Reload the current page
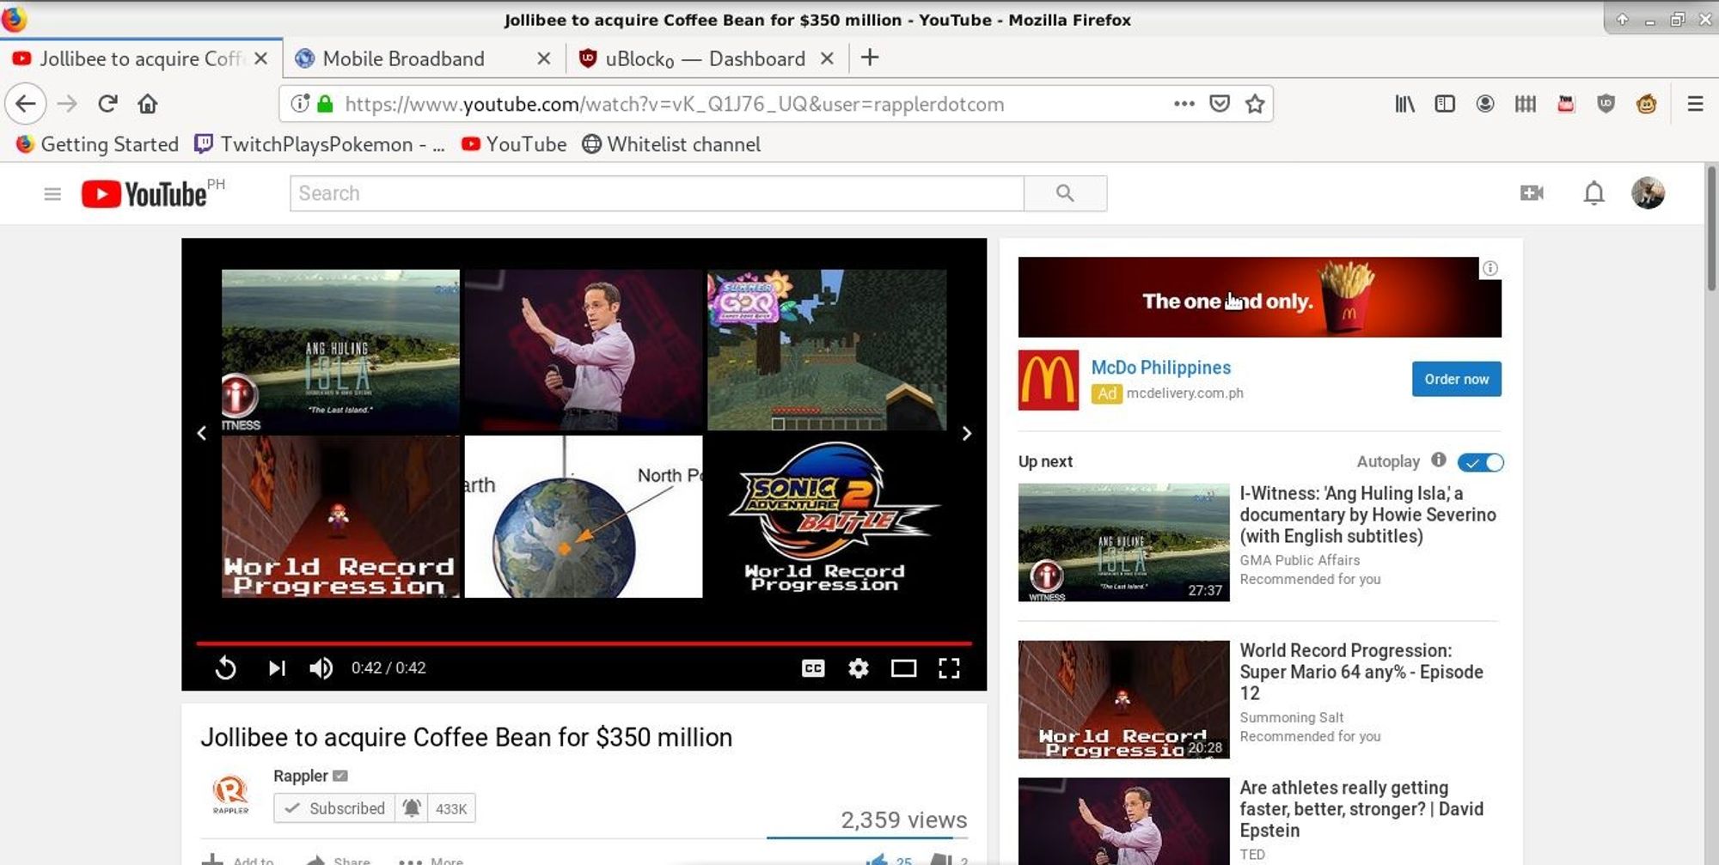Image resolution: width=1719 pixels, height=865 pixels. click(107, 104)
